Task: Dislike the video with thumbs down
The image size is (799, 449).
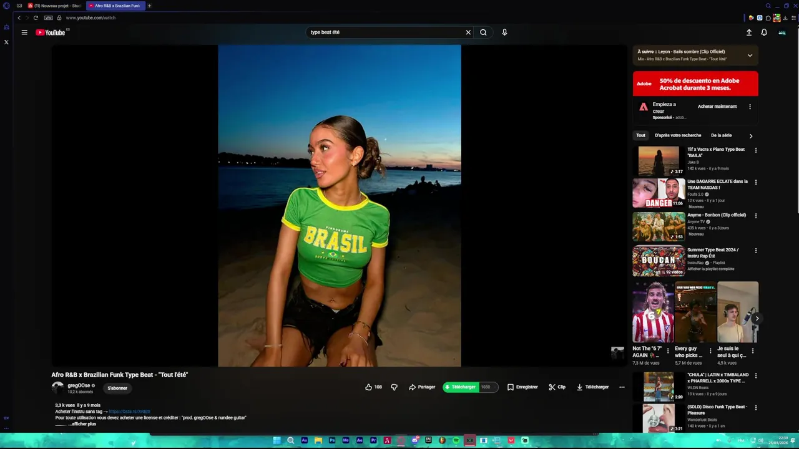Action: (394, 387)
